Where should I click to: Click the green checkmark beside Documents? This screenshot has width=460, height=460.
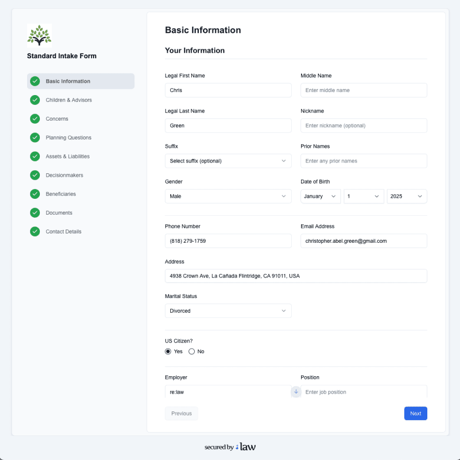(x=35, y=213)
